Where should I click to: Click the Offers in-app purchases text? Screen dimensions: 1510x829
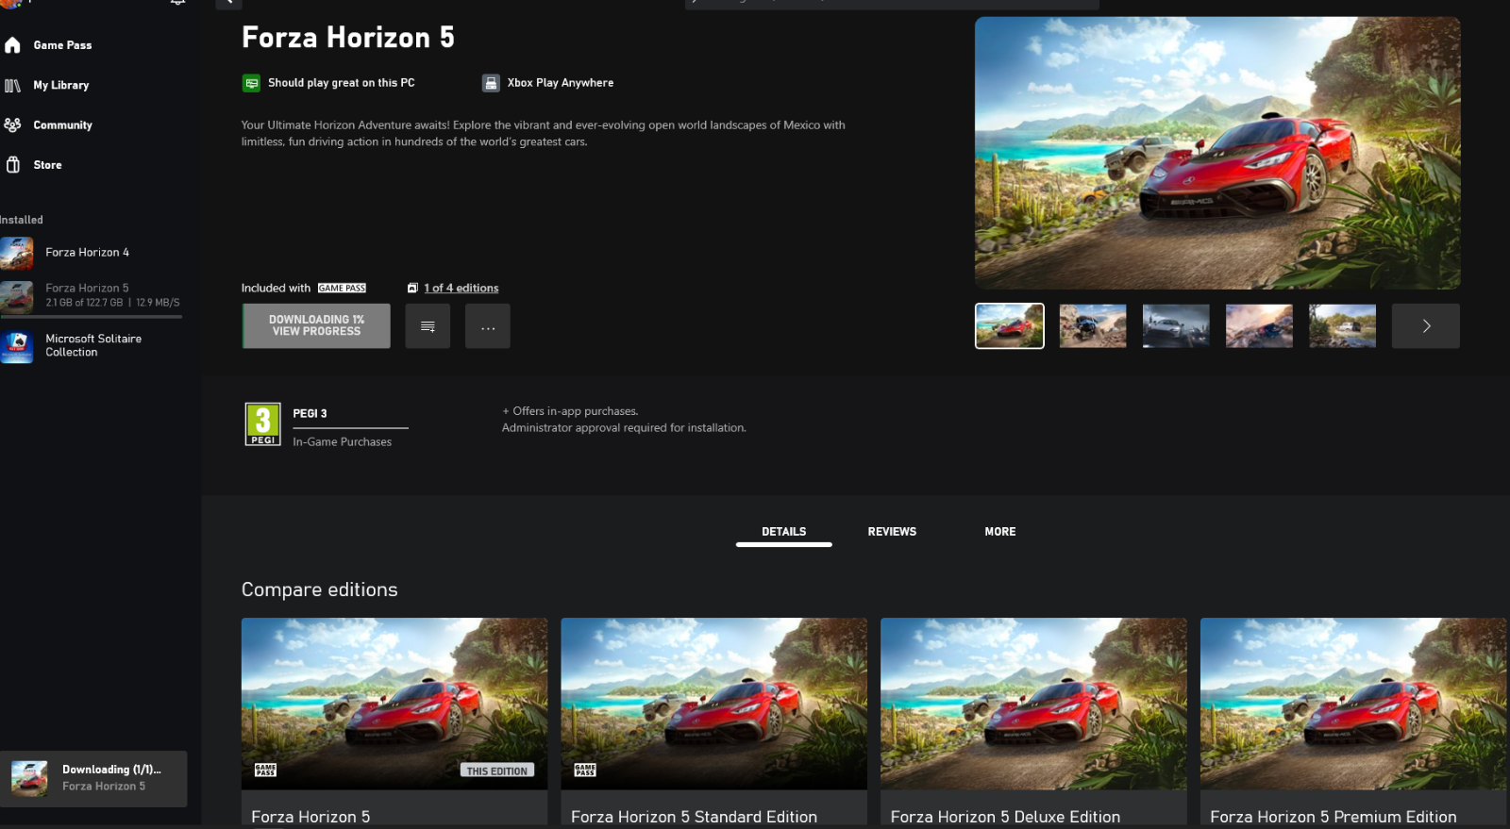pos(570,411)
